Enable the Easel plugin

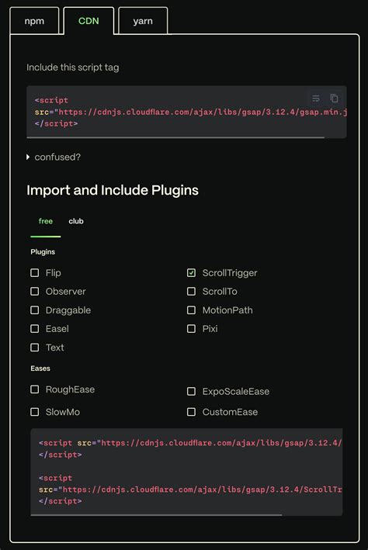[35, 329]
